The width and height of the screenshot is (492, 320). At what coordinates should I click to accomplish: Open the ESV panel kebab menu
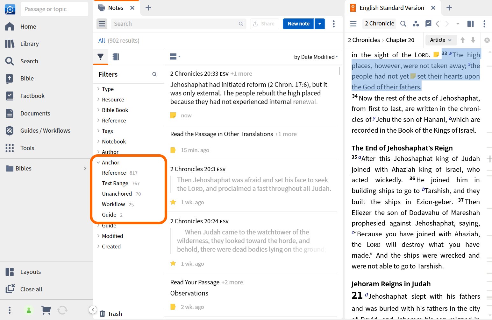[484, 24]
